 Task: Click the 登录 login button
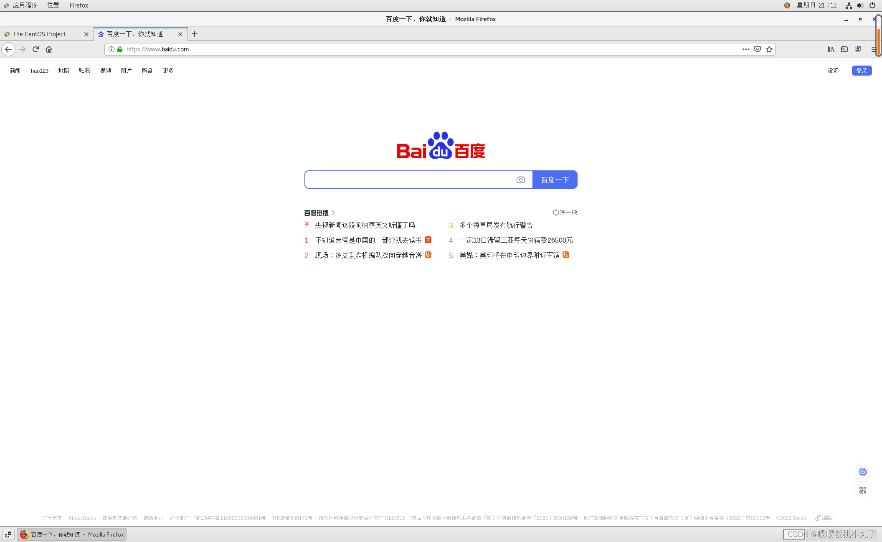pos(862,71)
